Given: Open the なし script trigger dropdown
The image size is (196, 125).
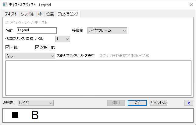Looking at the screenshot, I should point(30,56).
